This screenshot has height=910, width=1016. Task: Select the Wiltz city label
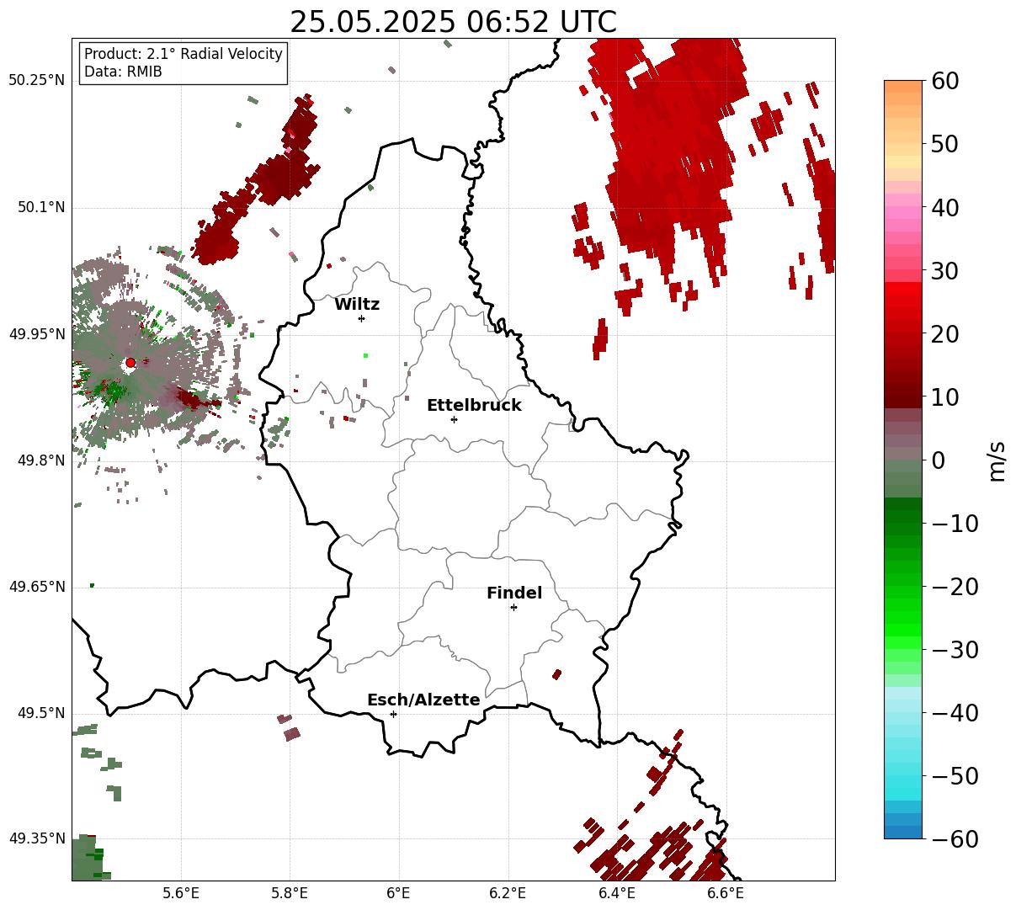pos(357,304)
